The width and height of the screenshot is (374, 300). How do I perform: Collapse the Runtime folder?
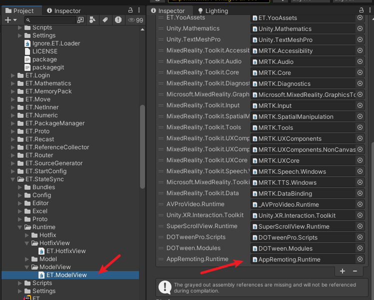[20, 227]
